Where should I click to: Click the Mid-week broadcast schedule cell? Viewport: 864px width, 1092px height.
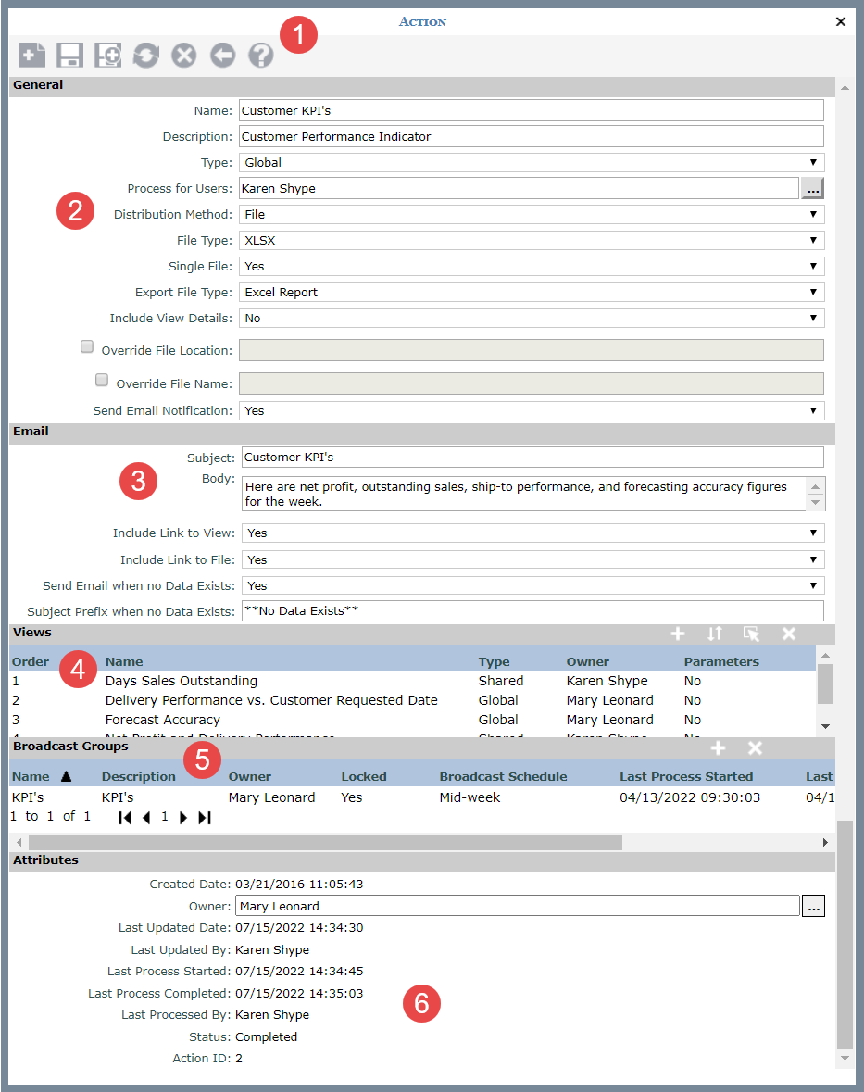coord(470,797)
